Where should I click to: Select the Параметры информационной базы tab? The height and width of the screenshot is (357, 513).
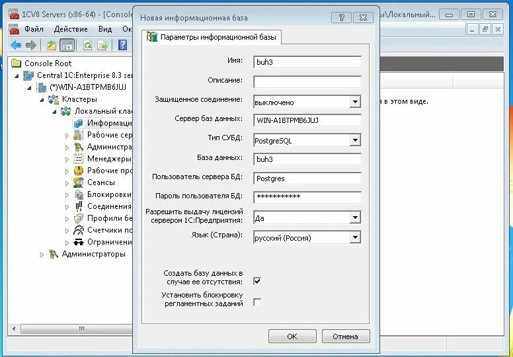pos(212,37)
